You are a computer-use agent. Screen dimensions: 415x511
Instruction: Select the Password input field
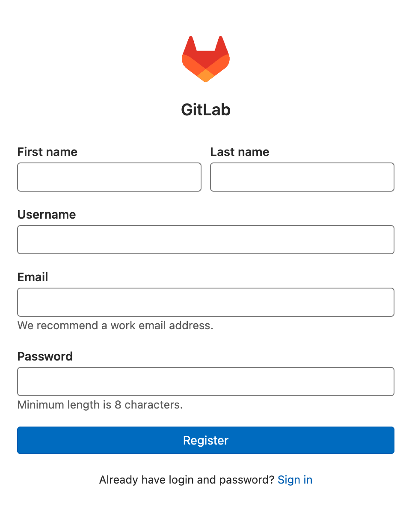205,382
